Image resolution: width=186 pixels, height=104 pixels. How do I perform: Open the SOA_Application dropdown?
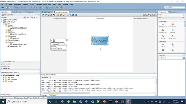tap(35, 15)
